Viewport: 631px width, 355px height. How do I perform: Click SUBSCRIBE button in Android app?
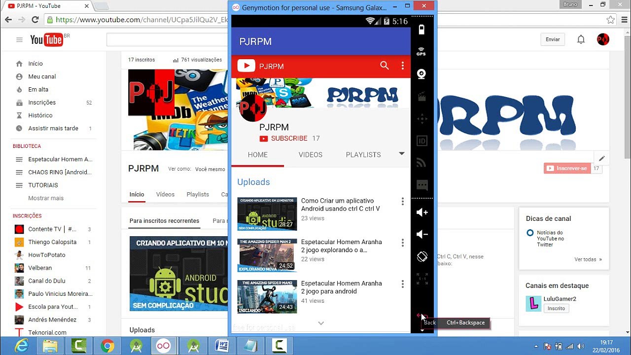(283, 139)
